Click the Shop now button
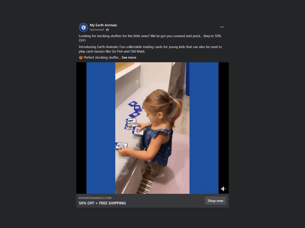The height and width of the screenshot is (228, 305). pos(215,201)
